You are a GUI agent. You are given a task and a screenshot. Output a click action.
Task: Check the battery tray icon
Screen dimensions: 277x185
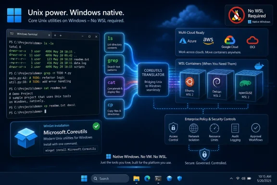249,178
